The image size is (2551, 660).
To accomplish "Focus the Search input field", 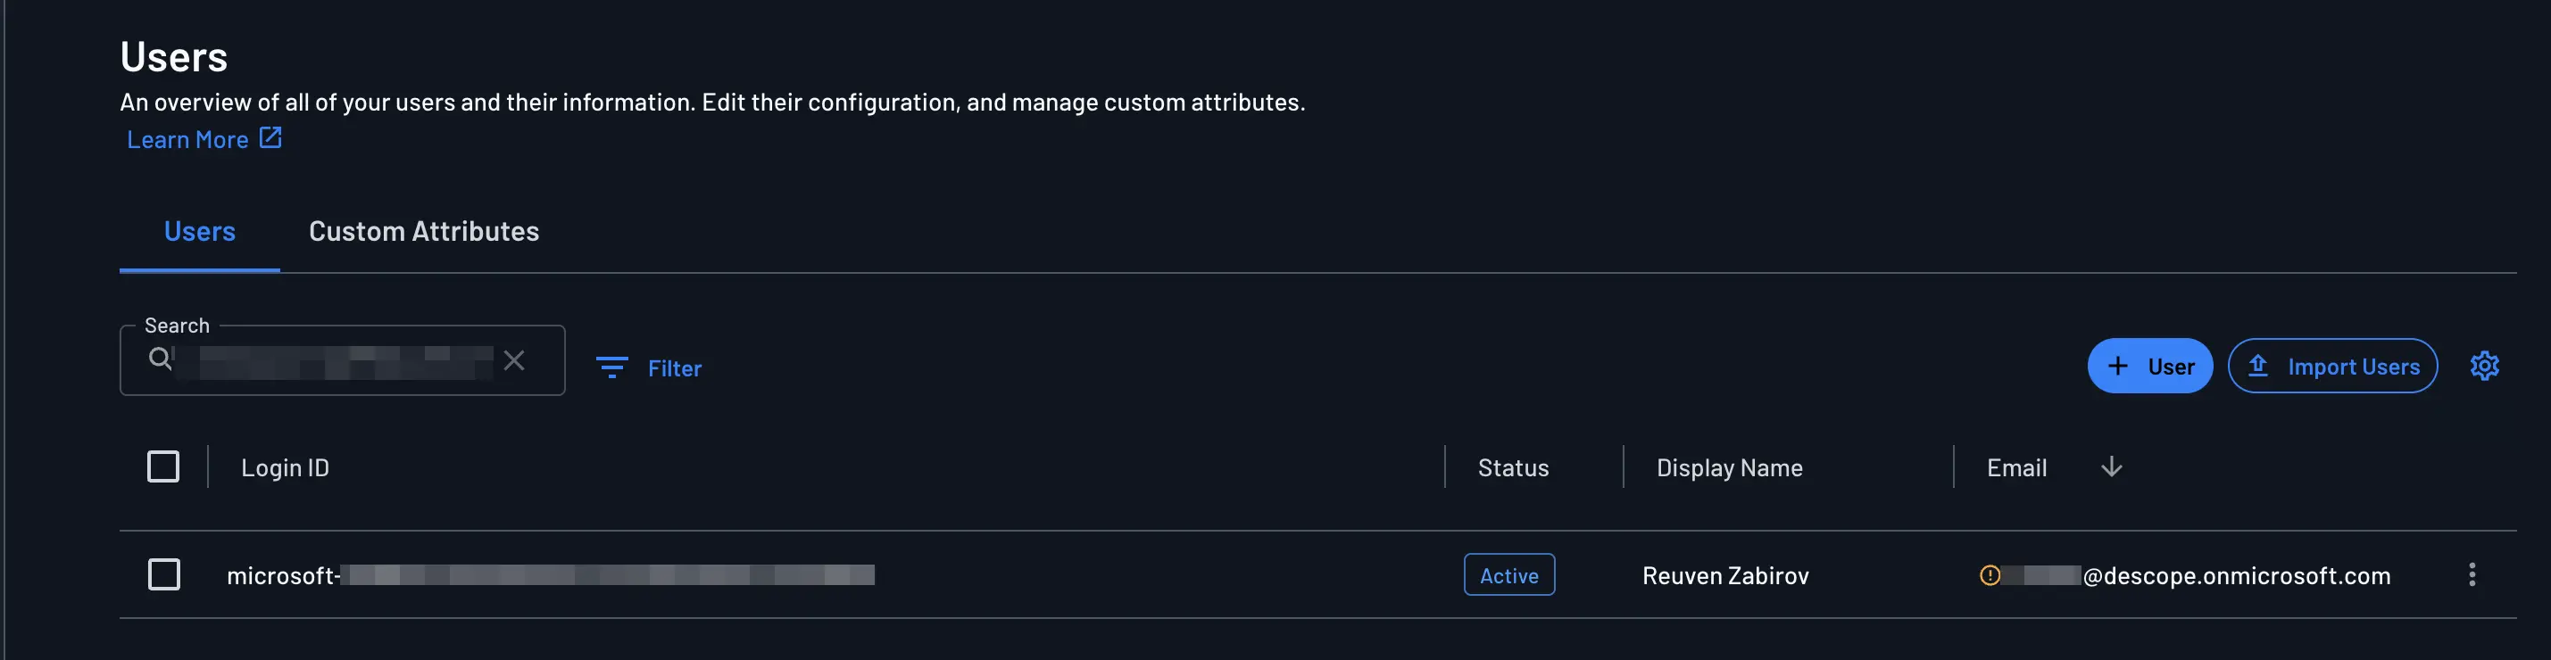I will pyautogui.click(x=342, y=360).
